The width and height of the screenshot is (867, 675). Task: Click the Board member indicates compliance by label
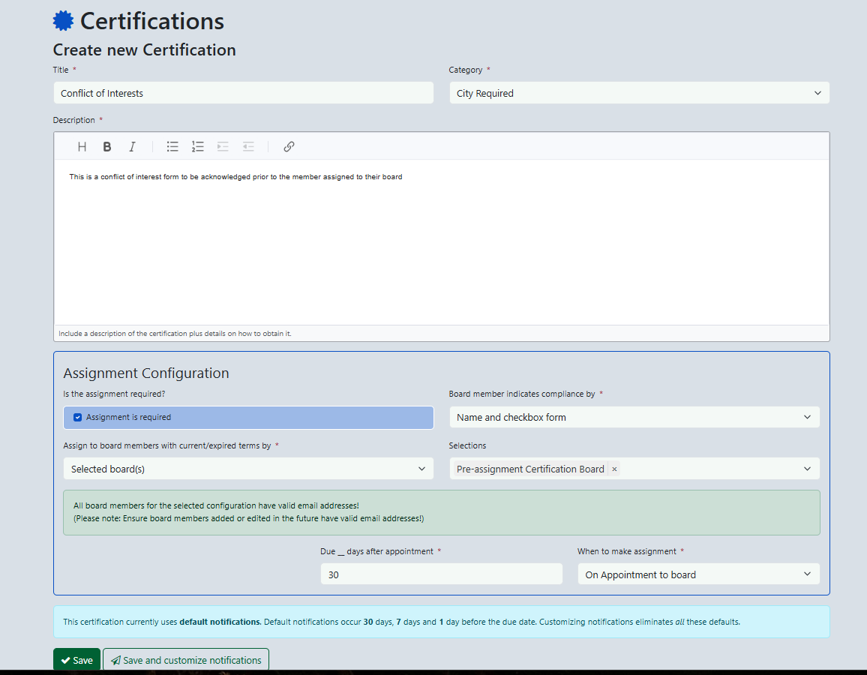pos(521,394)
